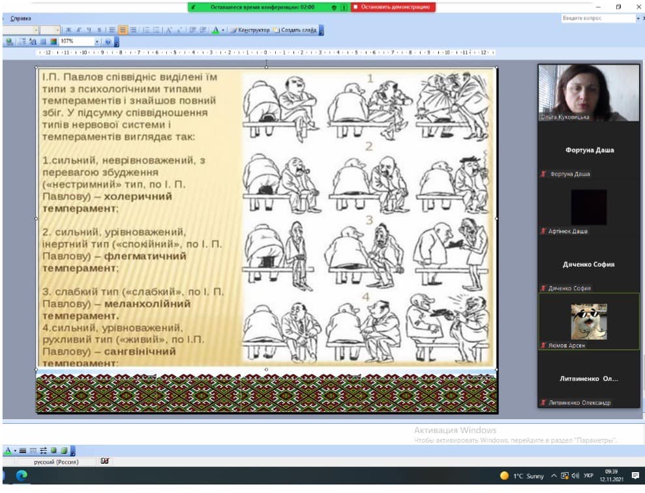The image size is (645, 493).
Task: Expand the font color dropdown arrow
Action: pos(223,30)
